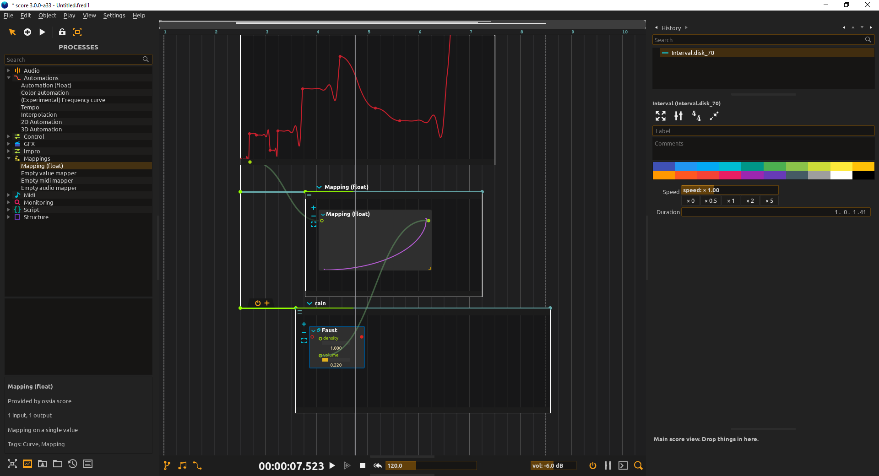Viewport: 879px width, 476px height.
Task: Open the user library folder icon
Action: pyautogui.click(x=43, y=464)
